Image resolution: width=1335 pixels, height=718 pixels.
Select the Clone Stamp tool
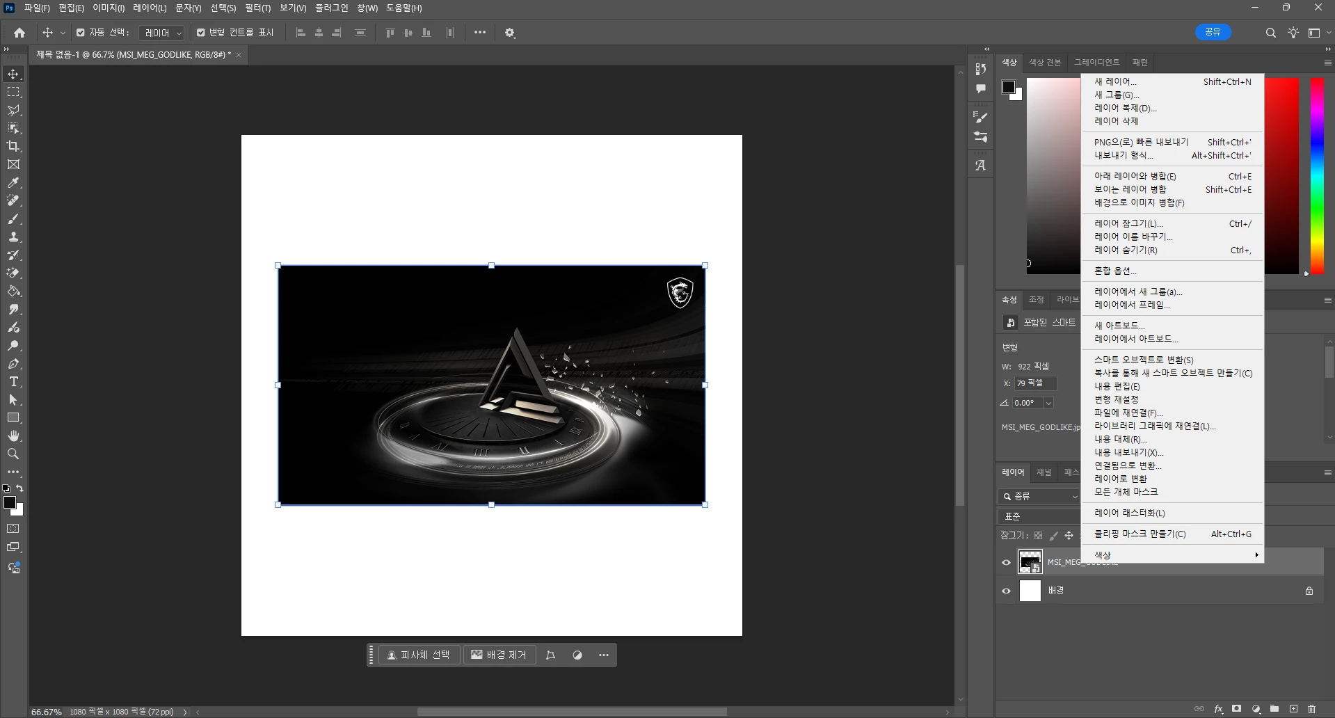click(x=13, y=237)
